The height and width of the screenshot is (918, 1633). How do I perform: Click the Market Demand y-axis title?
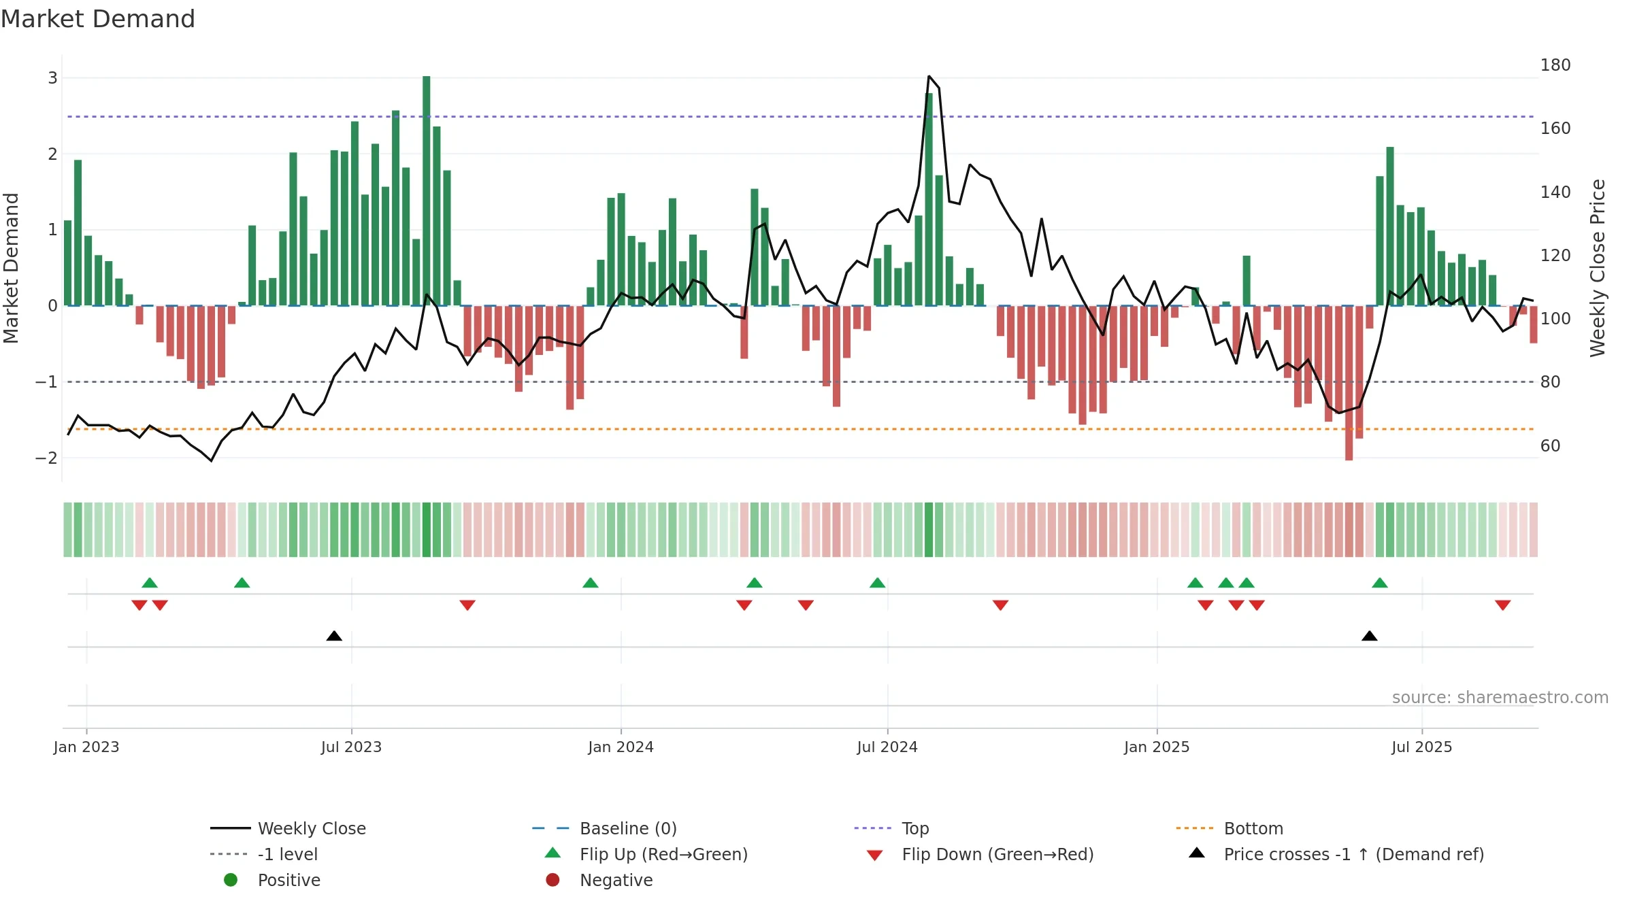[11, 268]
